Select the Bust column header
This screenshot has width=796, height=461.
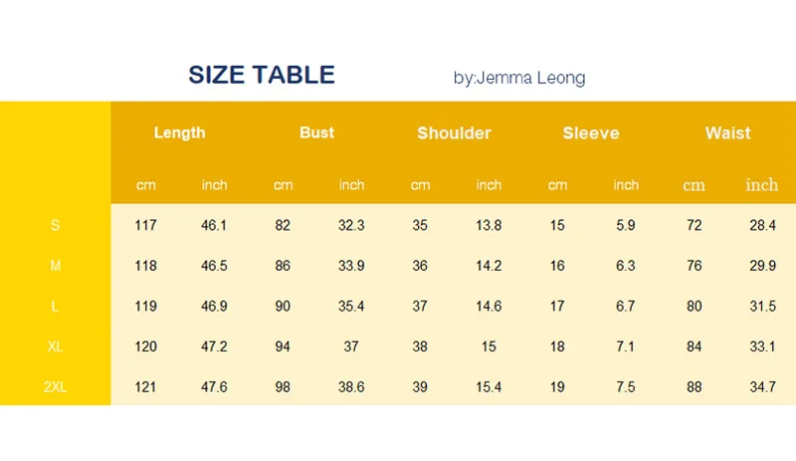[316, 132]
